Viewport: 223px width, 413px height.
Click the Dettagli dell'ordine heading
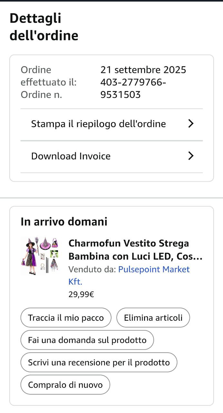pyautogui.click(x=44, y=27)
